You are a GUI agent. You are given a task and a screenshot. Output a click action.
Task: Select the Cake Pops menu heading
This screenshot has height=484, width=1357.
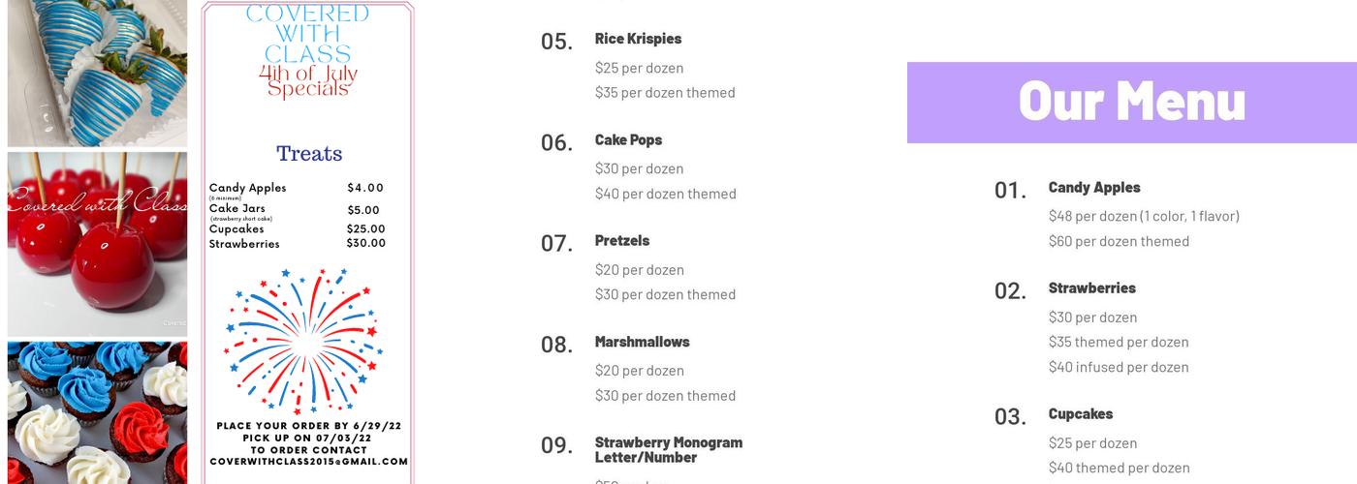(628, 140)
